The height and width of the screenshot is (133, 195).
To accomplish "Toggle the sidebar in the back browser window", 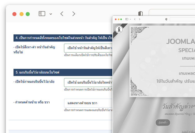I will (42, 14).
